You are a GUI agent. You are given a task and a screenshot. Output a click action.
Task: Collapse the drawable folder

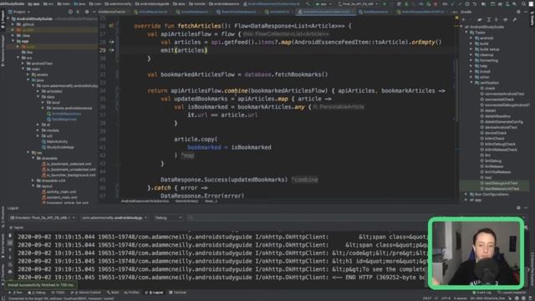coord(33,158)
